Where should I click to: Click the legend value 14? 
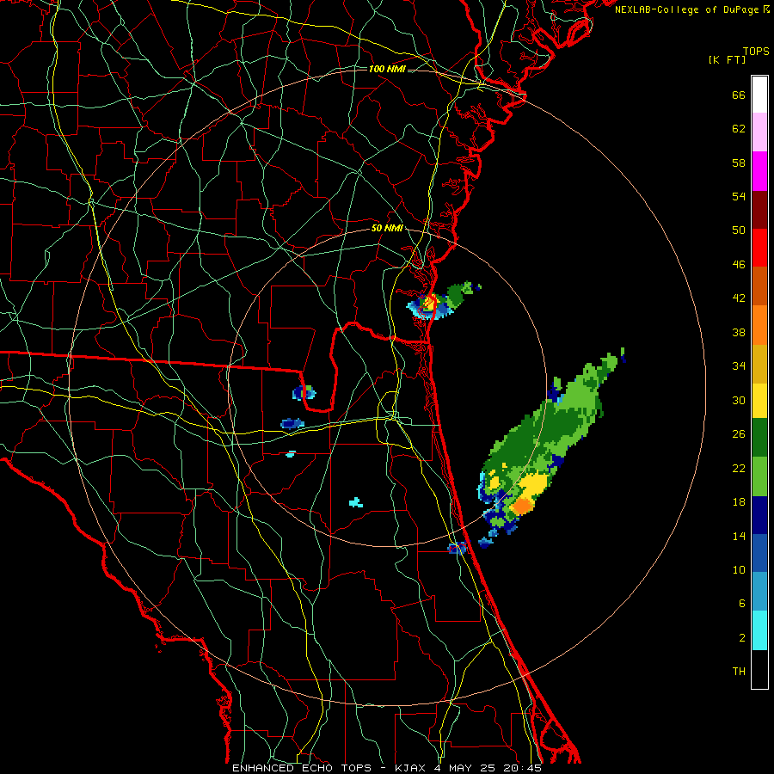click(x=739, y=536)
